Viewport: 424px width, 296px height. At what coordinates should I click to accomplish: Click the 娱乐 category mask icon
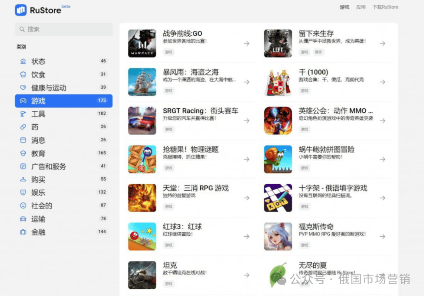23,192
